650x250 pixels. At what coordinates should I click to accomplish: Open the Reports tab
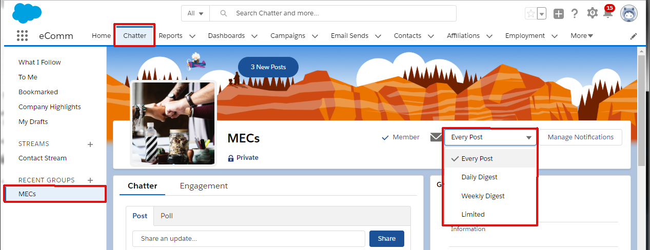tap(170, 36)
